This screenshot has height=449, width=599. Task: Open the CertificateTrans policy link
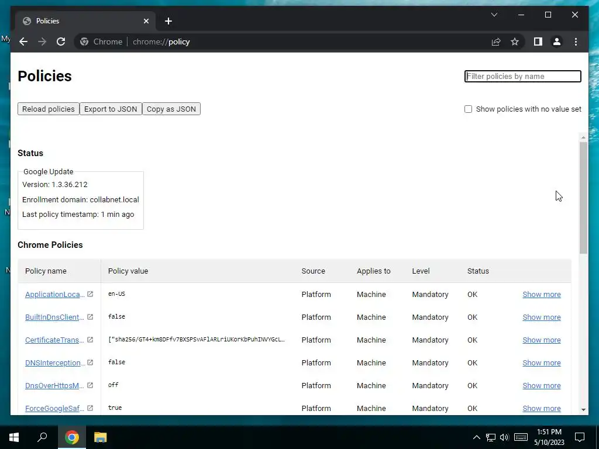tap(54, 340)
